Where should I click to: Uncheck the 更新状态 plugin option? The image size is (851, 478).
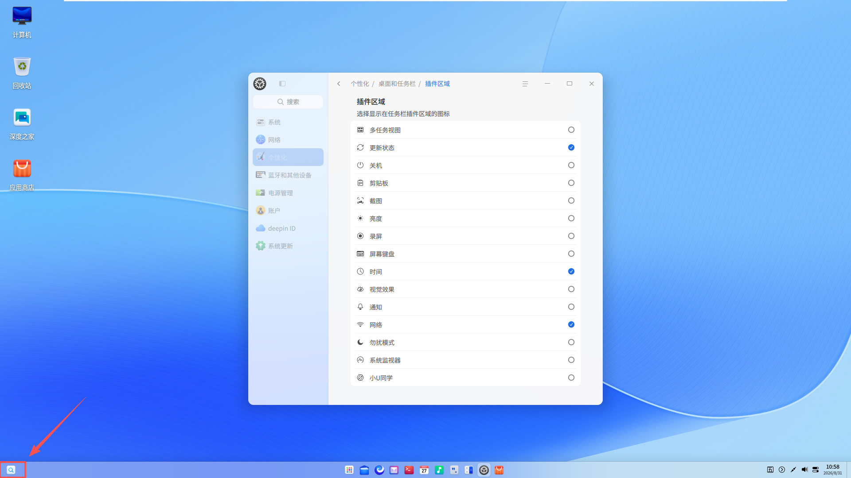click(x=571, y=147)
